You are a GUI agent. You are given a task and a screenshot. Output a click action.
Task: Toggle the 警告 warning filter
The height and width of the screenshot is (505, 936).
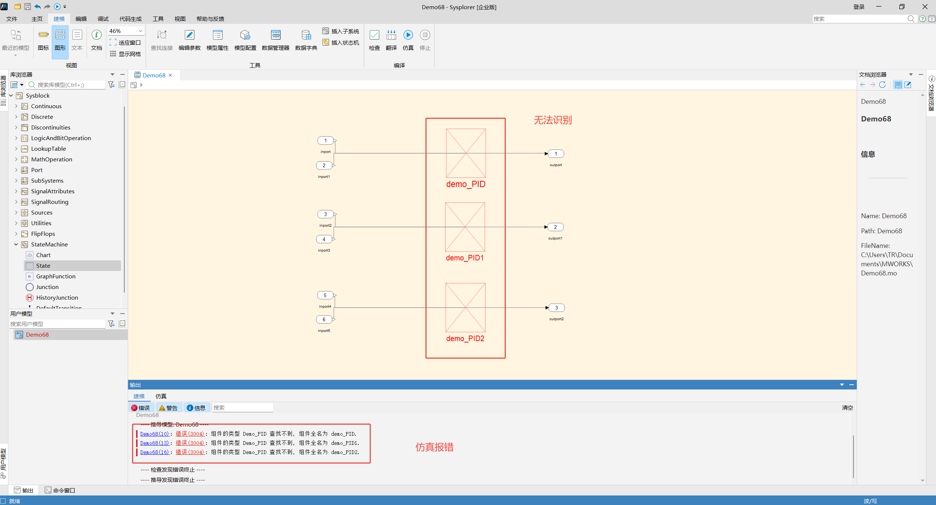click(x=168, y=407)
